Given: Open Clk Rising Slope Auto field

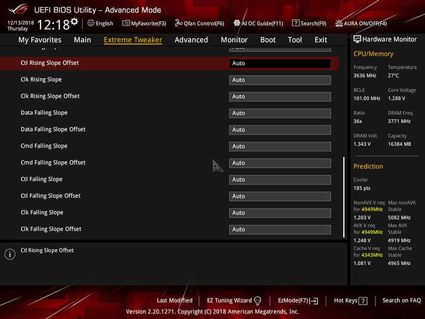Looking at the screenshot, I should tap(280, 80).
